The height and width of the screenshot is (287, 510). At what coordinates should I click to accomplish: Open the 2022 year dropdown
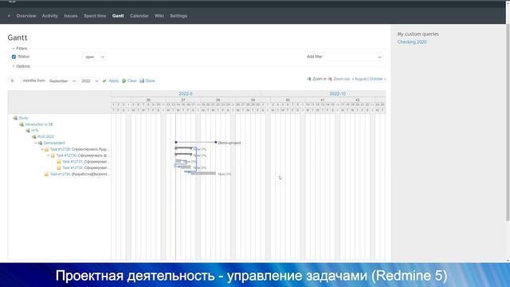coord(89,81)
